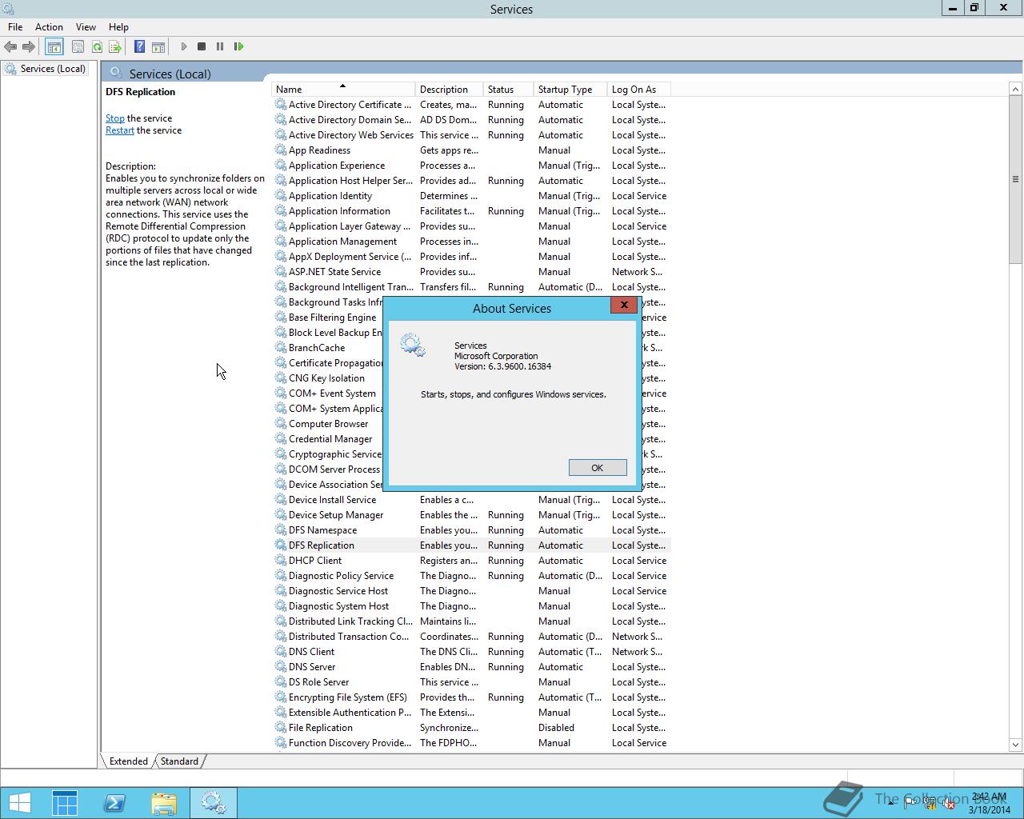Click the Services title bar system icon

tap(10, 9)
